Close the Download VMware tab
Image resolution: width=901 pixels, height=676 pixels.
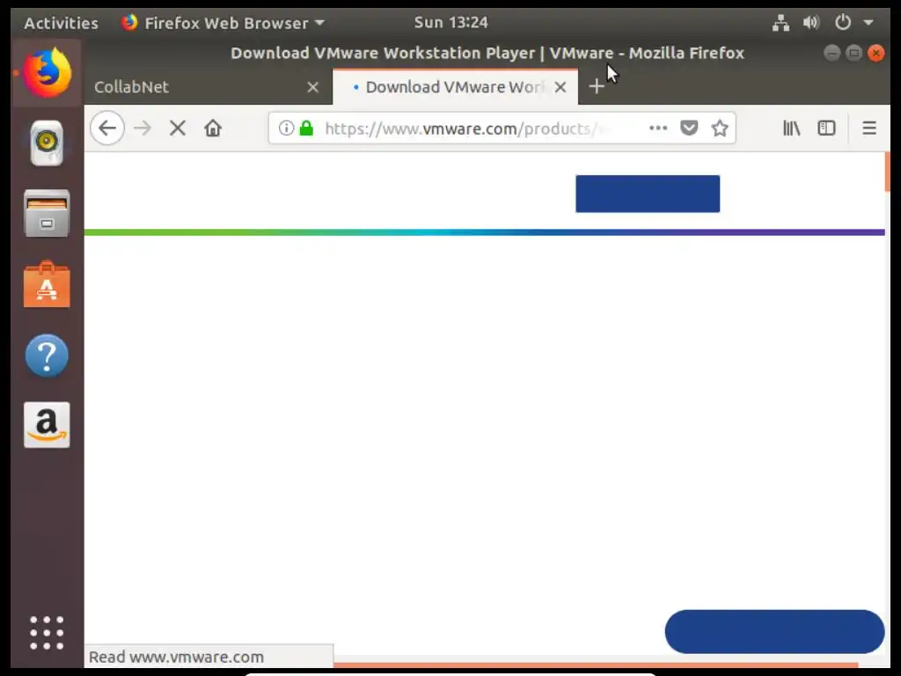(x=560, y=87)
